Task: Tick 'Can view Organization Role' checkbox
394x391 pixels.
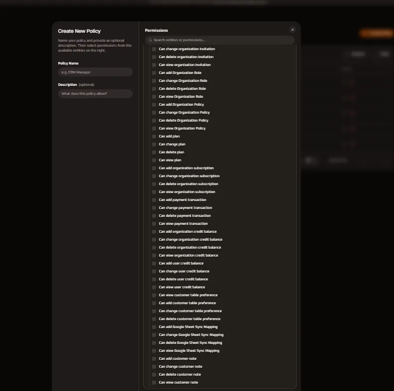Action: tap(154, 97)
